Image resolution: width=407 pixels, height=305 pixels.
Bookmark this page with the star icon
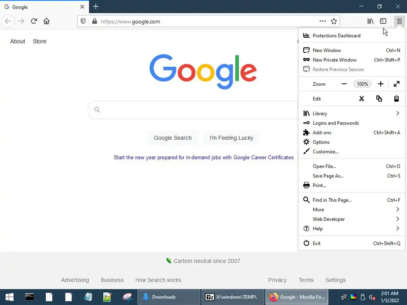click(334, 21)
